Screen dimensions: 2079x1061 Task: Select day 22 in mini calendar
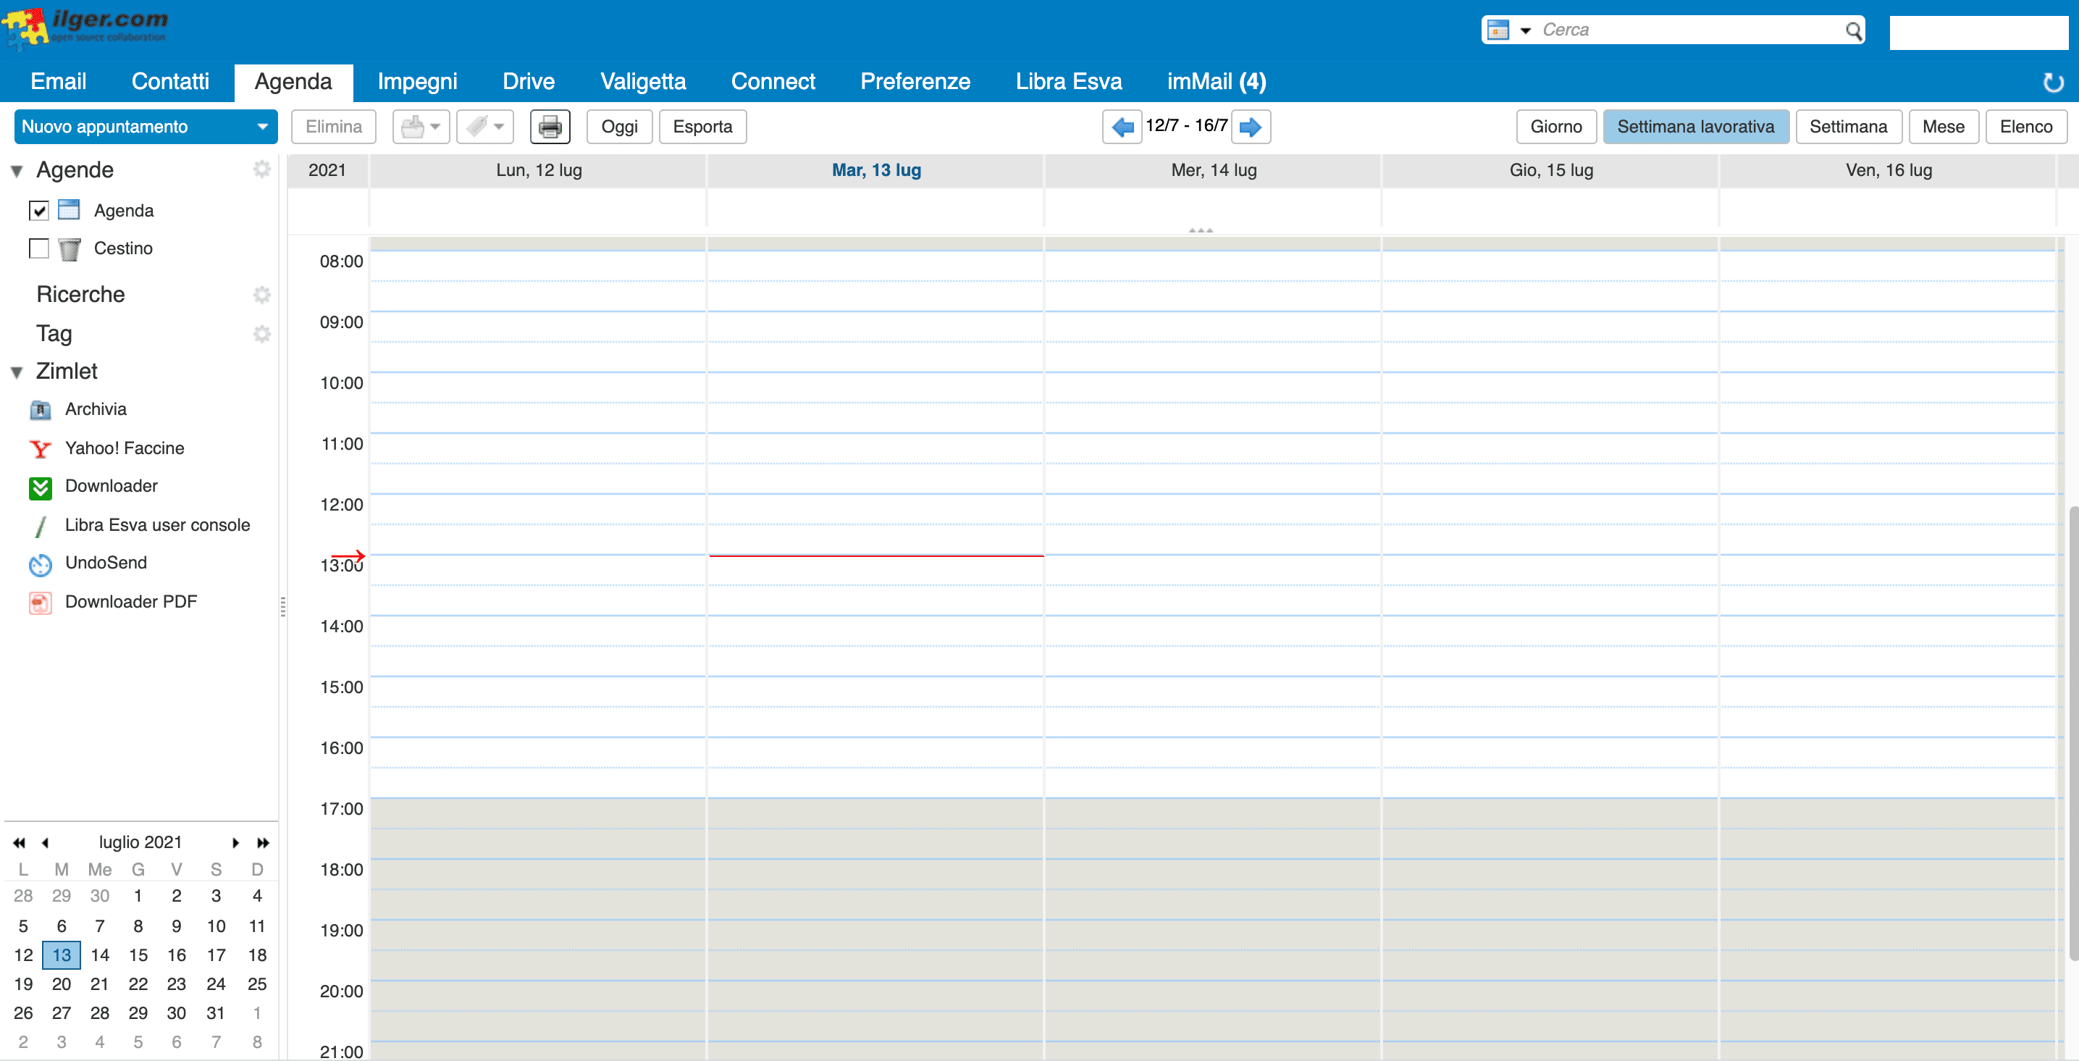(x=138, y=984)
